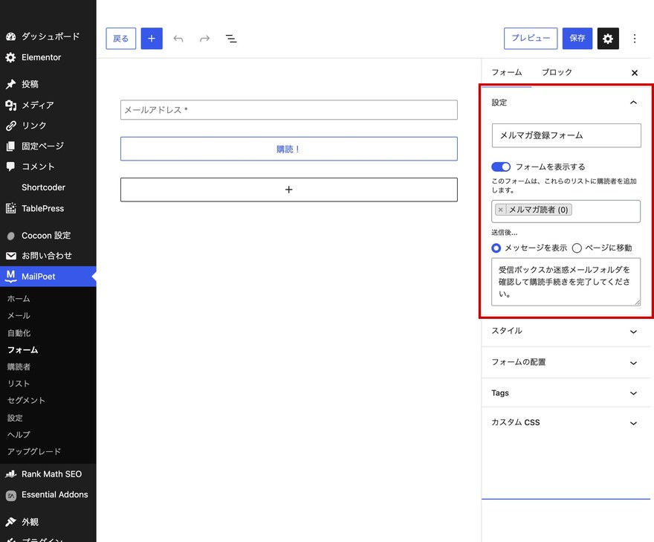Toggle the settings gear sidebar button

click(x=608, y=39)
